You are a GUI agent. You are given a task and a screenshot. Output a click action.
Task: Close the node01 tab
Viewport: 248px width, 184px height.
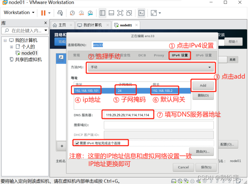(136, 25)
